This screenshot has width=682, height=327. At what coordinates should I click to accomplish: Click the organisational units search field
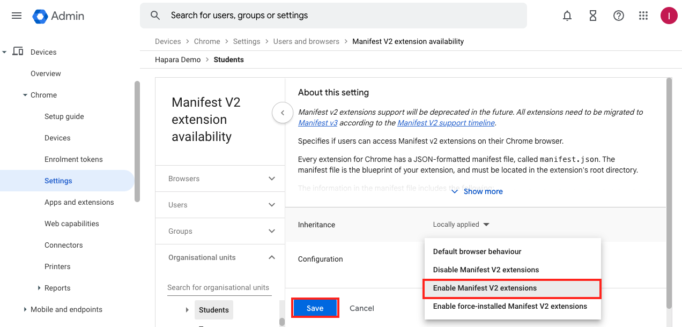(219, 288)
